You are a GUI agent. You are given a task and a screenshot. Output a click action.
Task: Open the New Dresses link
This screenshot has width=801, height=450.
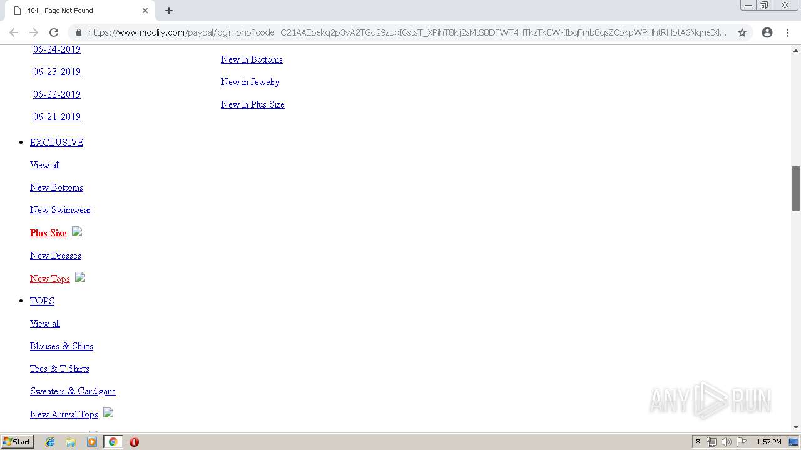[x=56, y=256]
